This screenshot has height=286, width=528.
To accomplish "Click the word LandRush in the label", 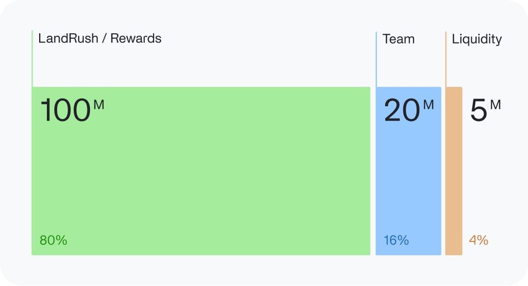I will 67,38.
